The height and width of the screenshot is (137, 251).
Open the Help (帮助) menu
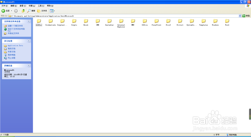point(50,6)
